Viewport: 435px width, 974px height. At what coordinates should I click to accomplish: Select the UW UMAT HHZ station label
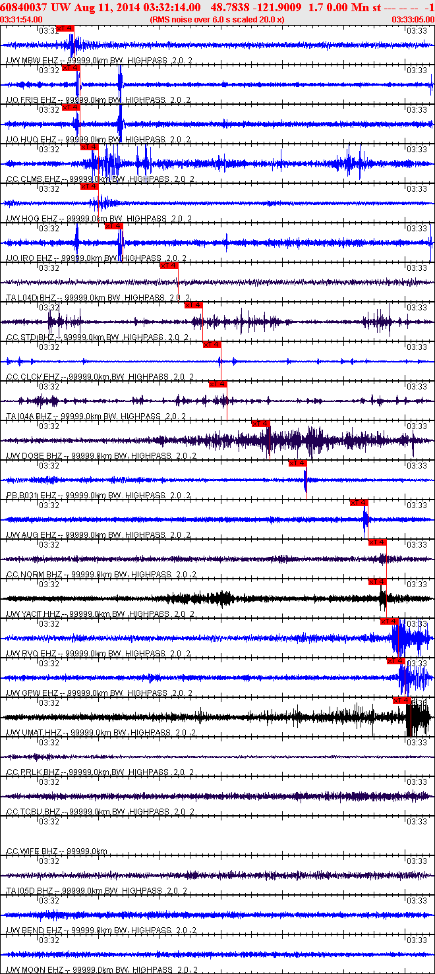(x=101, y=732)
